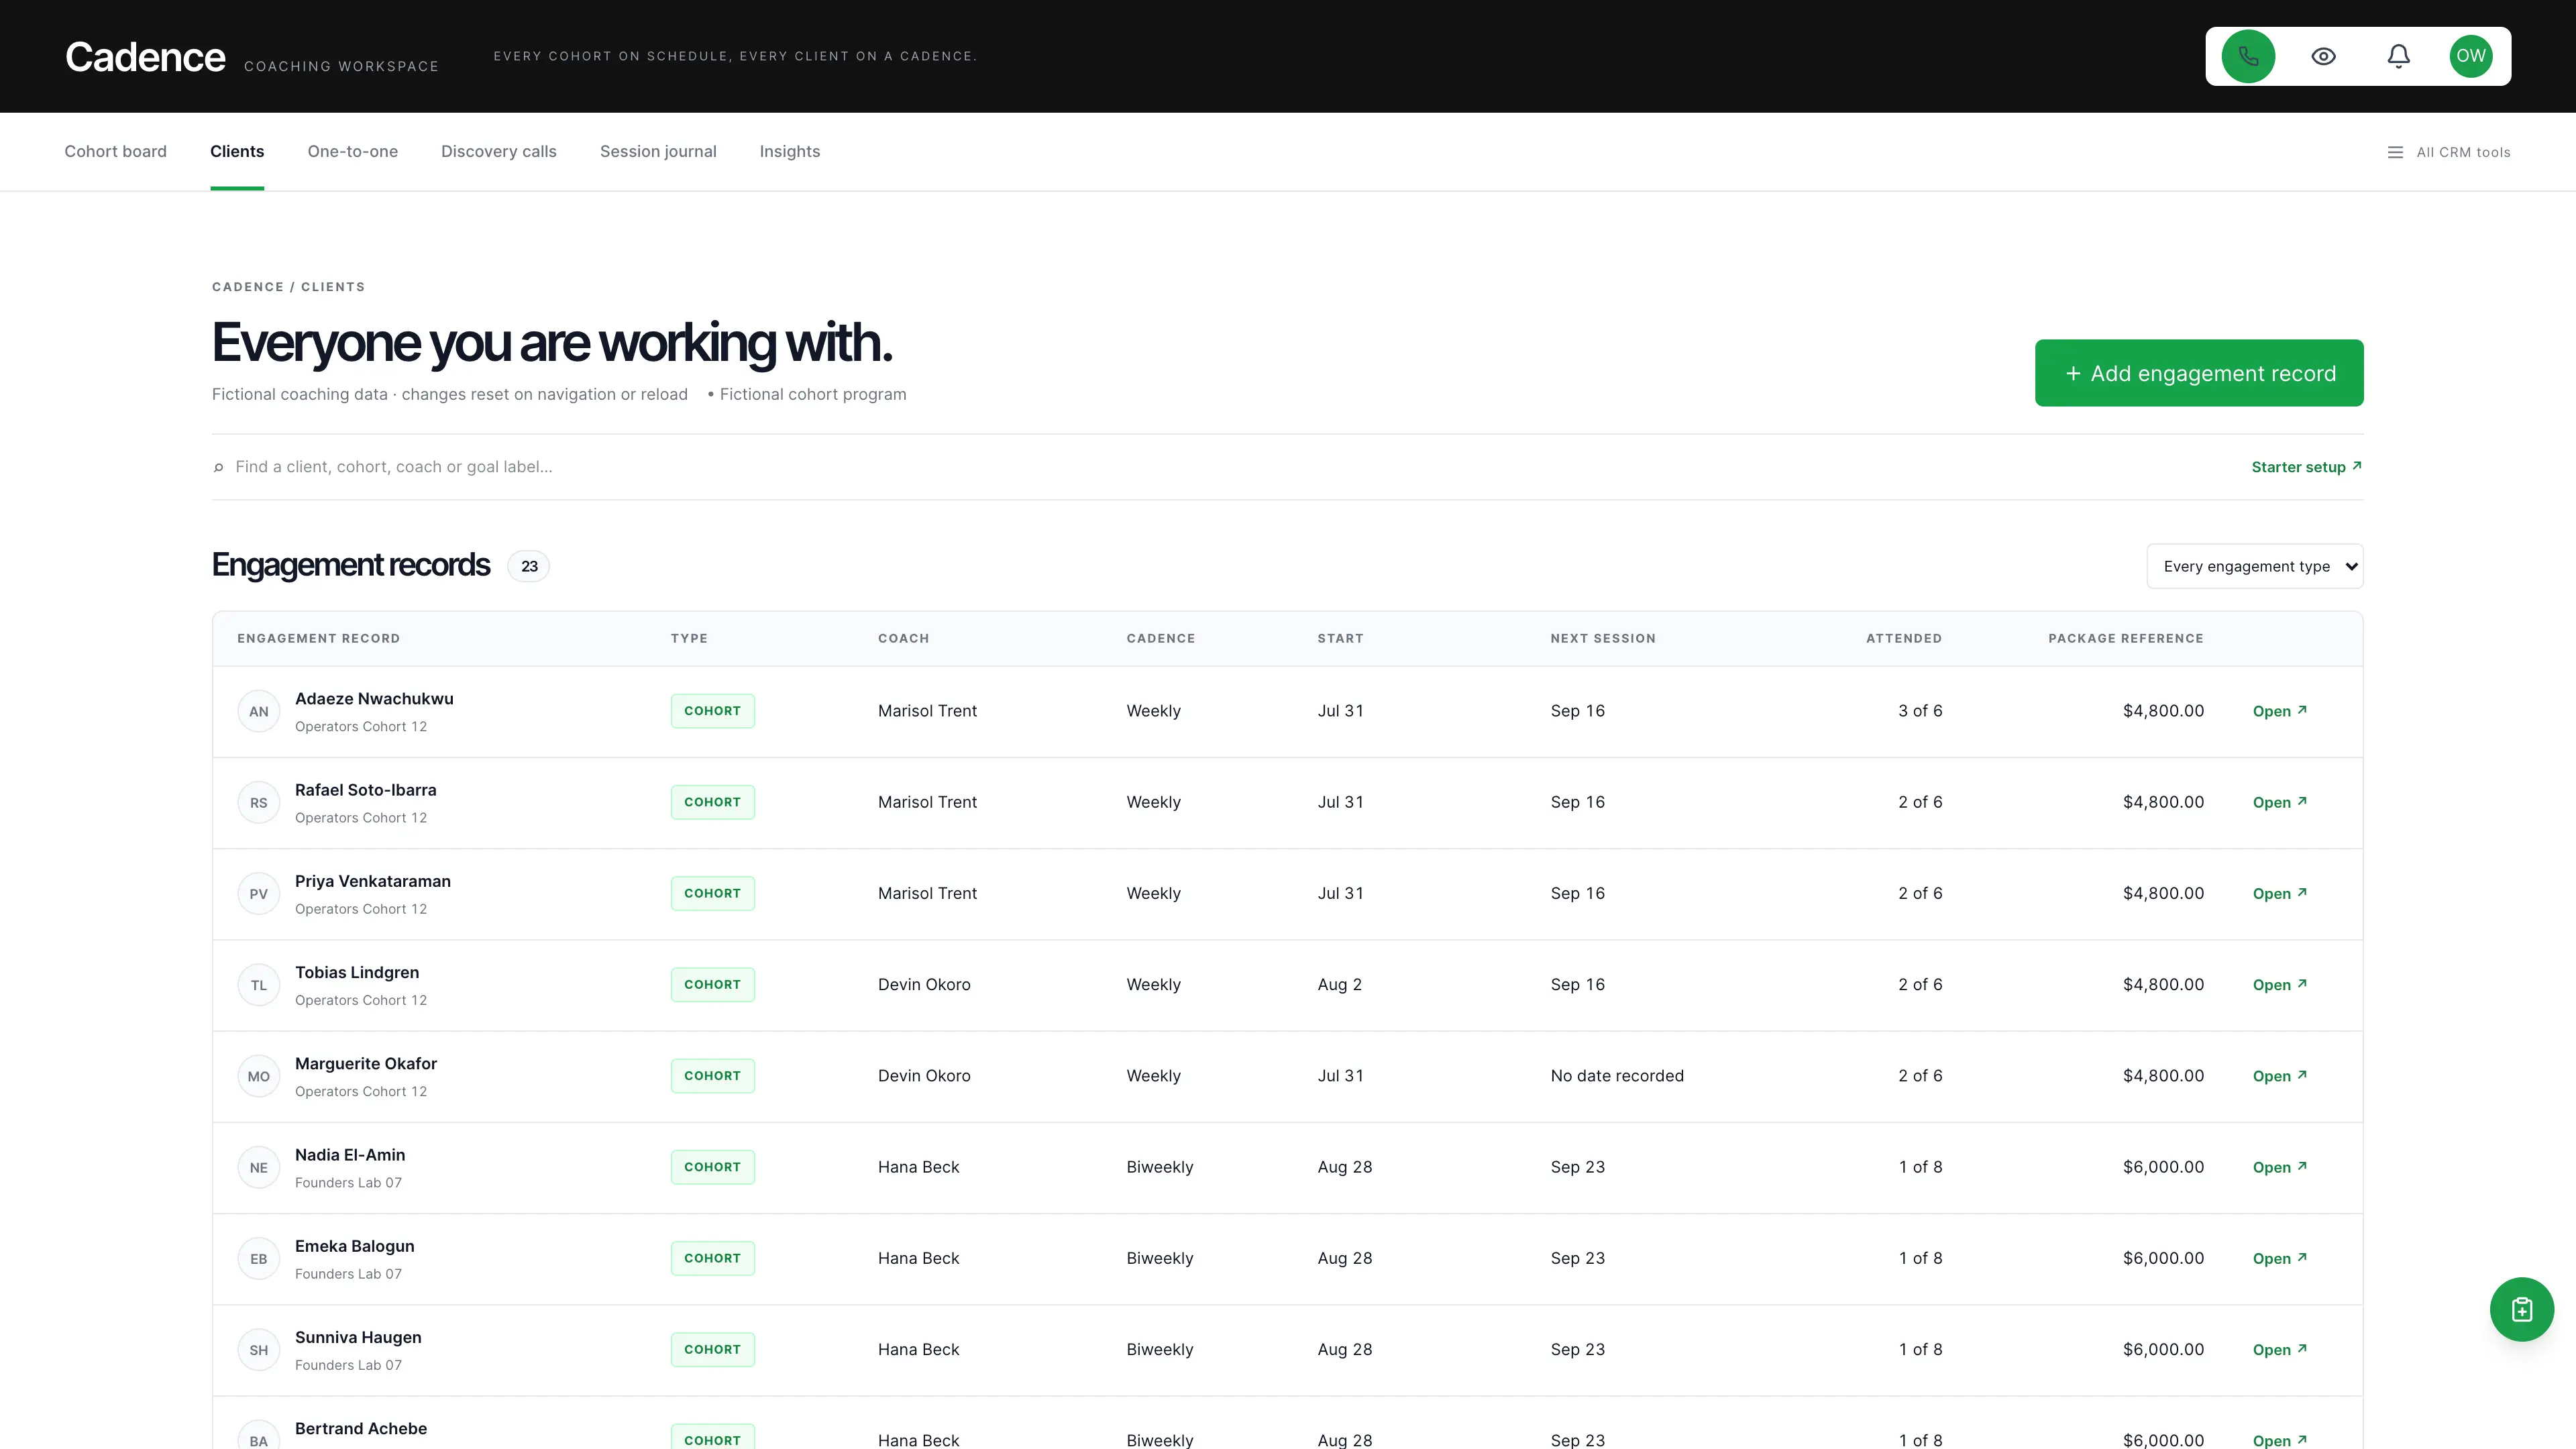2576x1449 pixels.
Task: Click the MO avatar for Marguerite Okafor
Action: pos(258,1076)
